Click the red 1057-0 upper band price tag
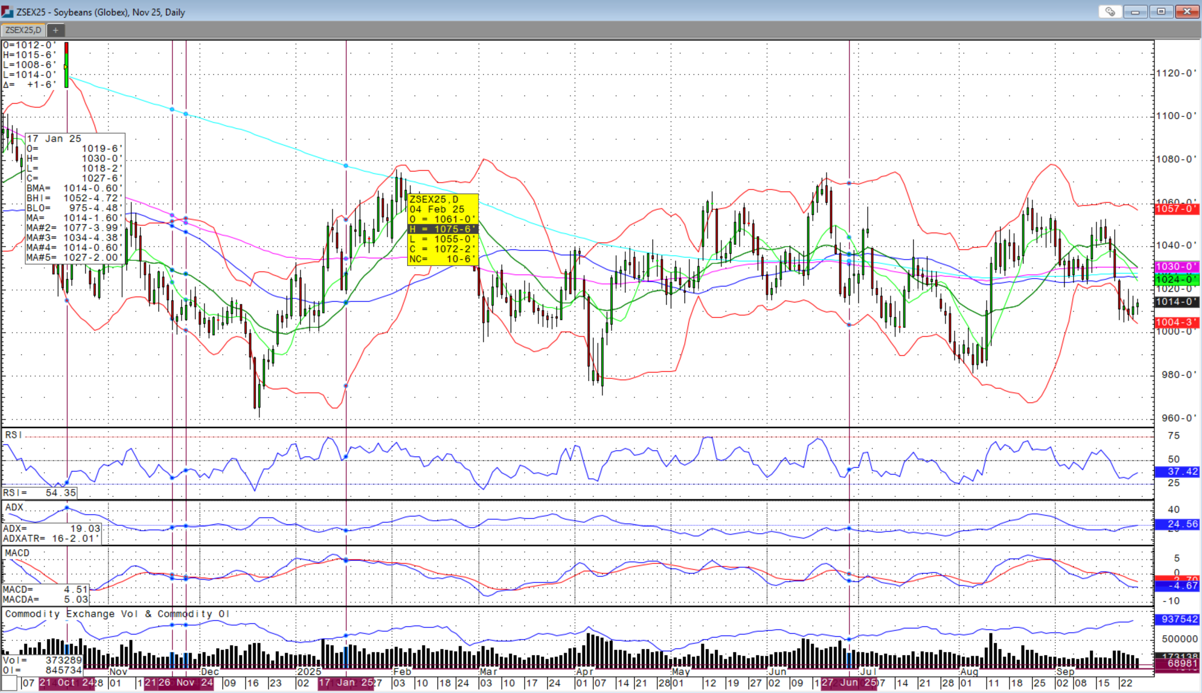Screen dimensions: 1202x693 click(x=1177, y=209)
